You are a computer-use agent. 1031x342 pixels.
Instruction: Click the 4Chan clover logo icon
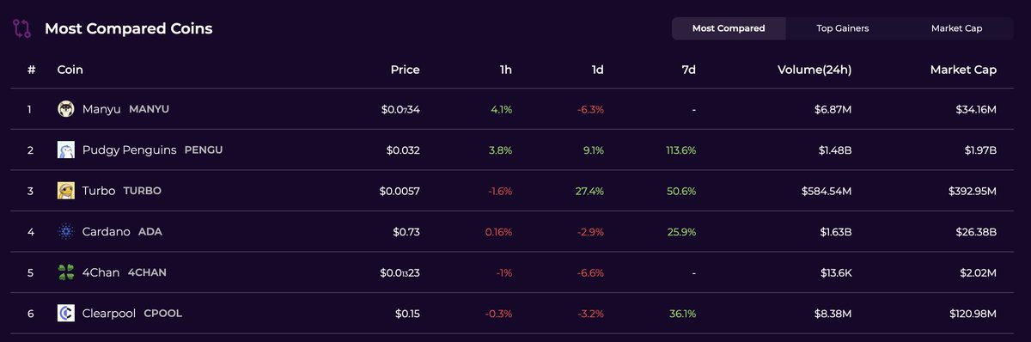point(66,272)
